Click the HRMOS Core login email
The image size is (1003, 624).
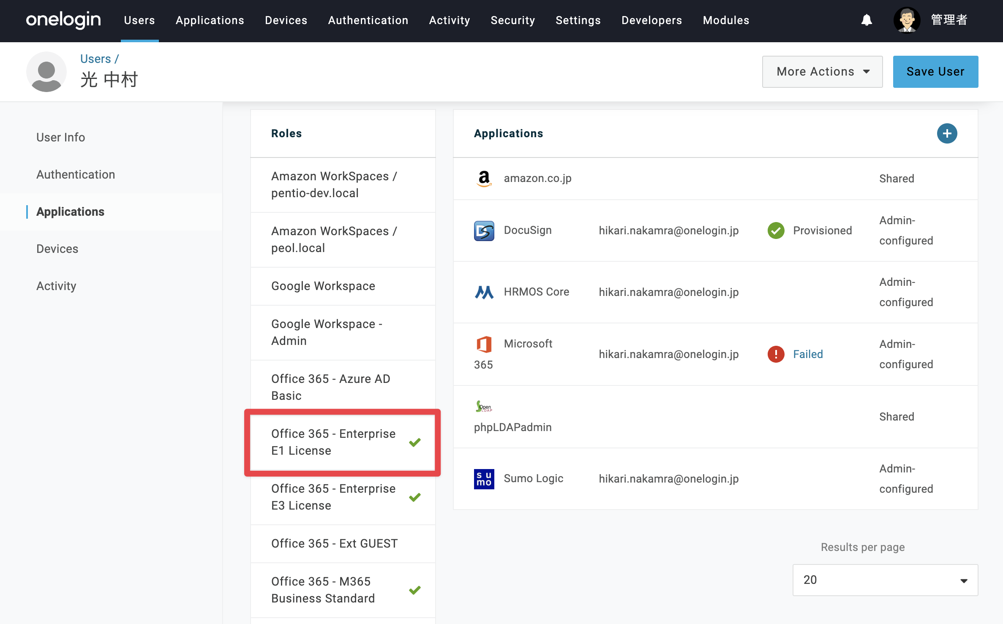click(668, 292)
